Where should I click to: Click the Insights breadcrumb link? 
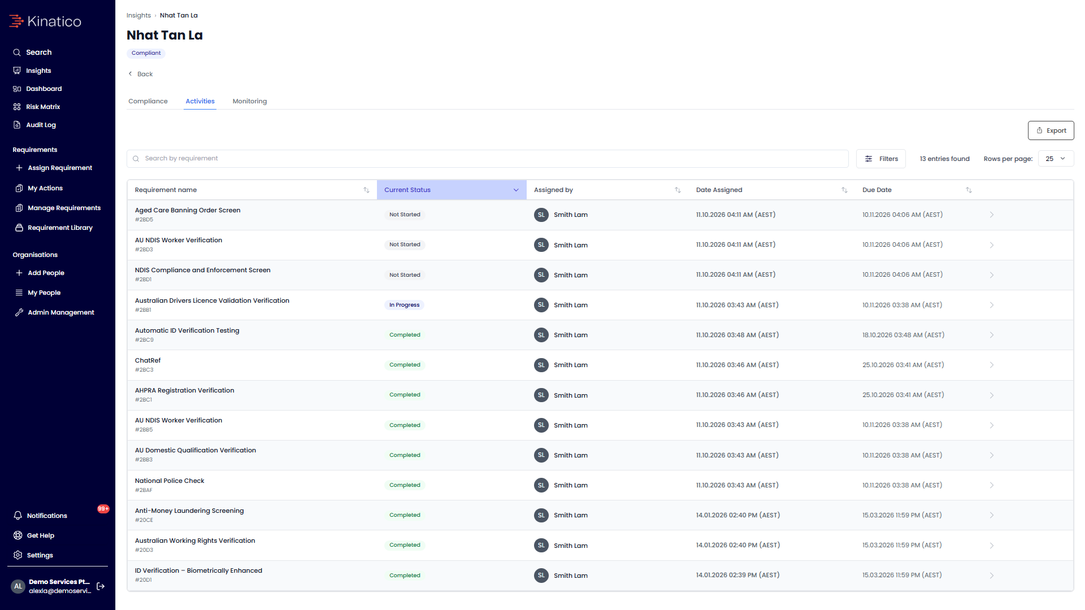click(x=138, y=15)
